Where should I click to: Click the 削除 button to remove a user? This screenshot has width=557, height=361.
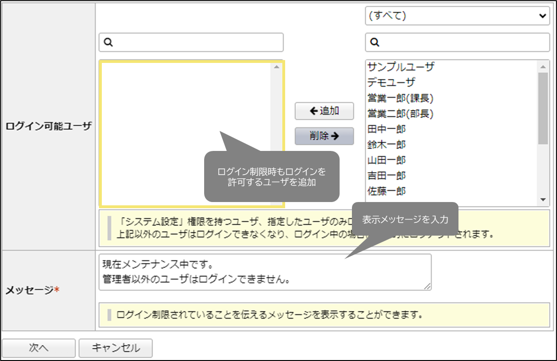click(323, 136)
